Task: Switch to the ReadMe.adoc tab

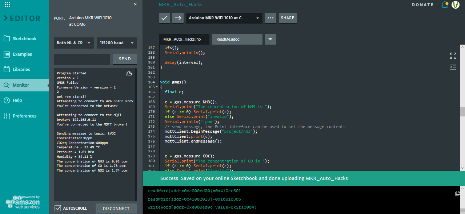Action: pyautogui.click(x=237, y=39)
